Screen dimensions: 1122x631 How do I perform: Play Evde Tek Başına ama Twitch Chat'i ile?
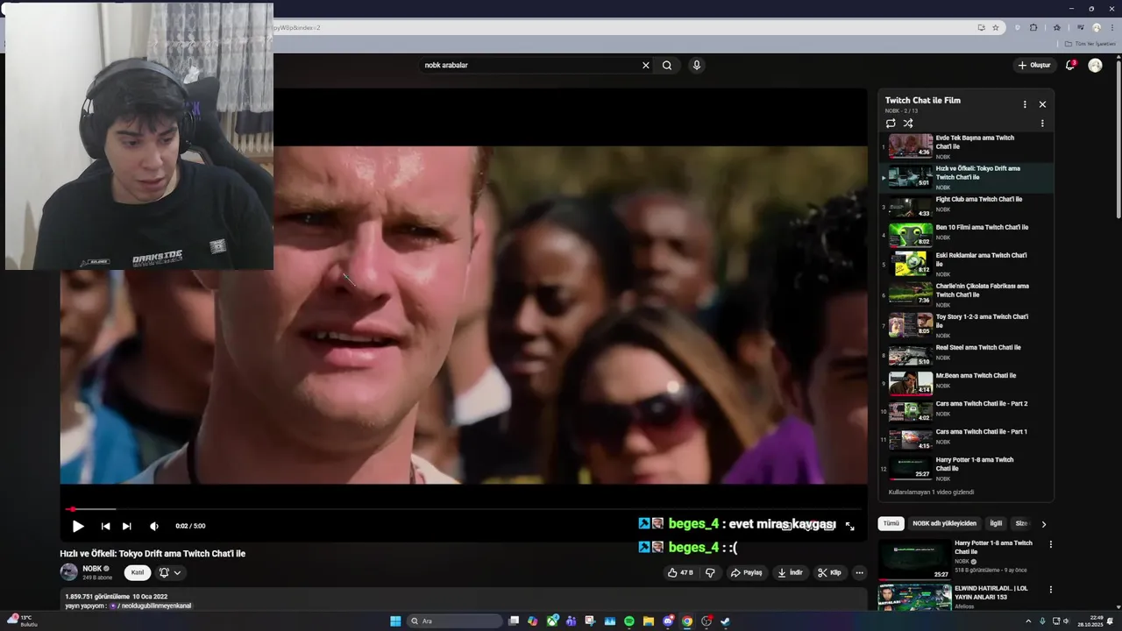(968, 146)
